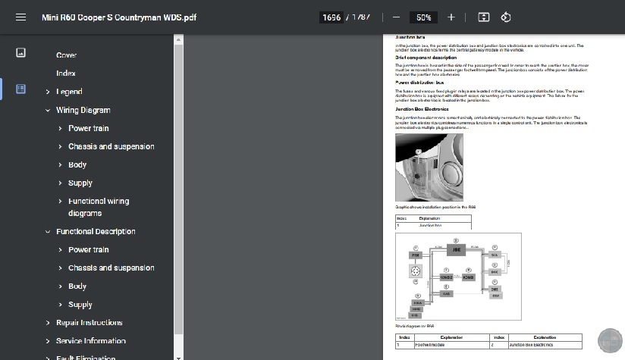The height and width of the screenshot is (360, 625).
Task: Go to Functional Description outline label
Action: click(x=96, y=231)
